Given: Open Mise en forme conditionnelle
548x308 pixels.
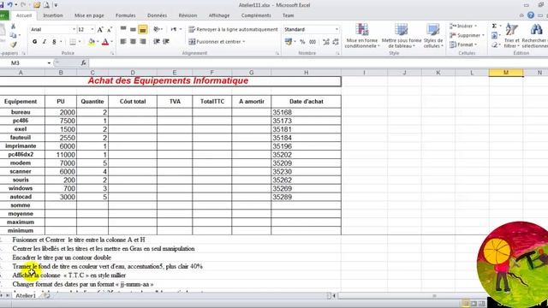Looking at the screenshot, I should [362, 36].
